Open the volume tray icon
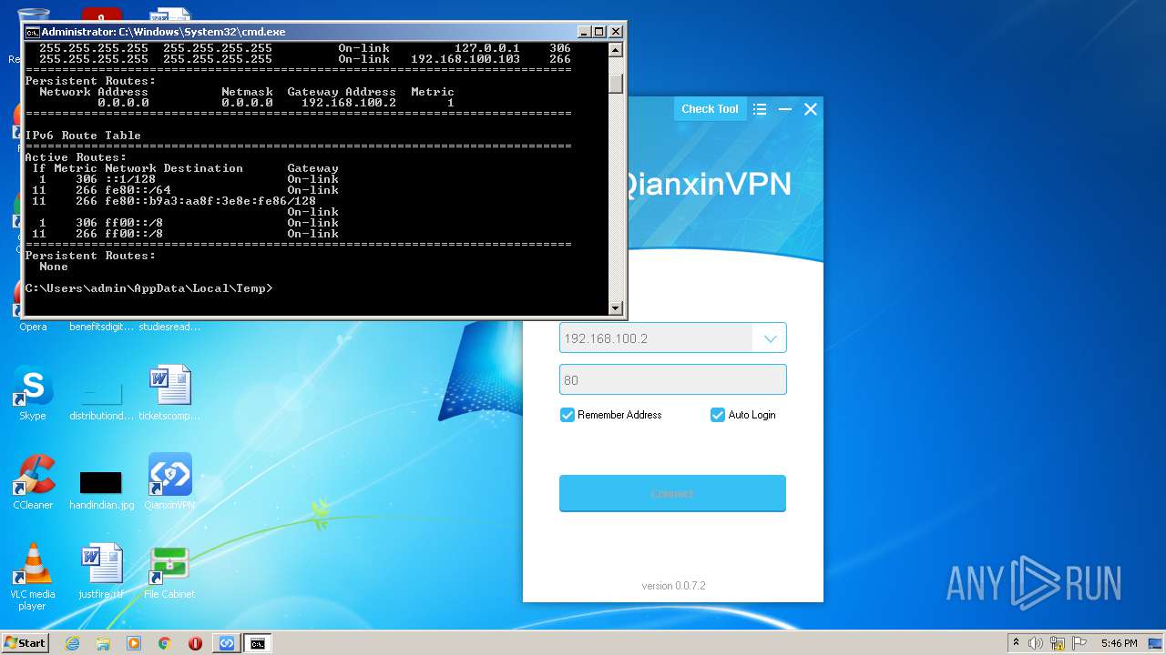 [1036, 643]
